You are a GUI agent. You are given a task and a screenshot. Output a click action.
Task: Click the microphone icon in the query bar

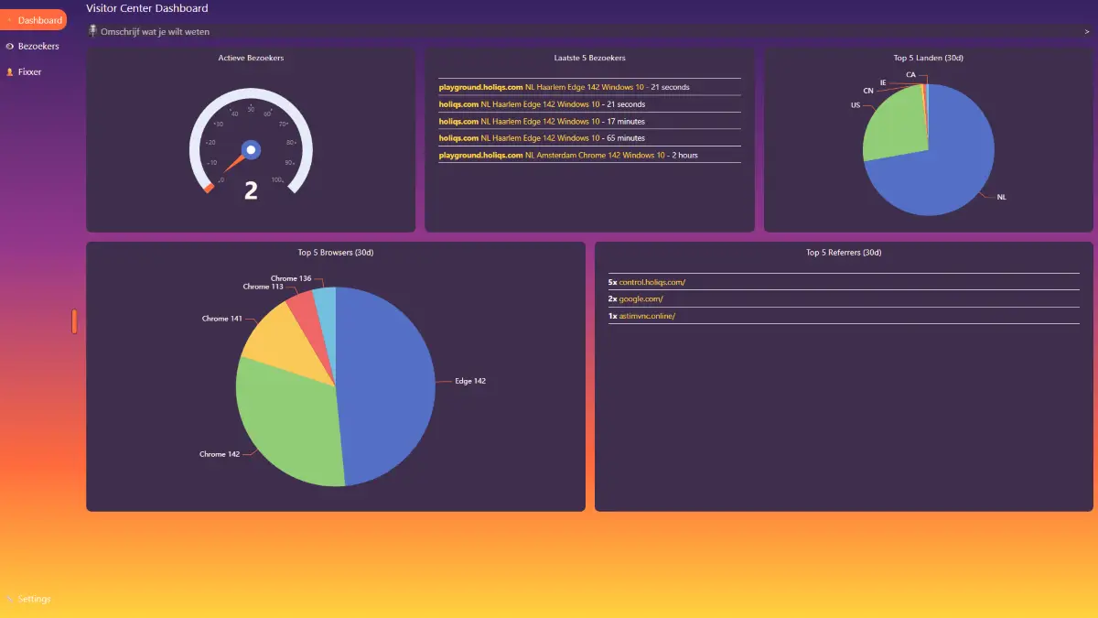pyautogui.click(x=91, y=30)
